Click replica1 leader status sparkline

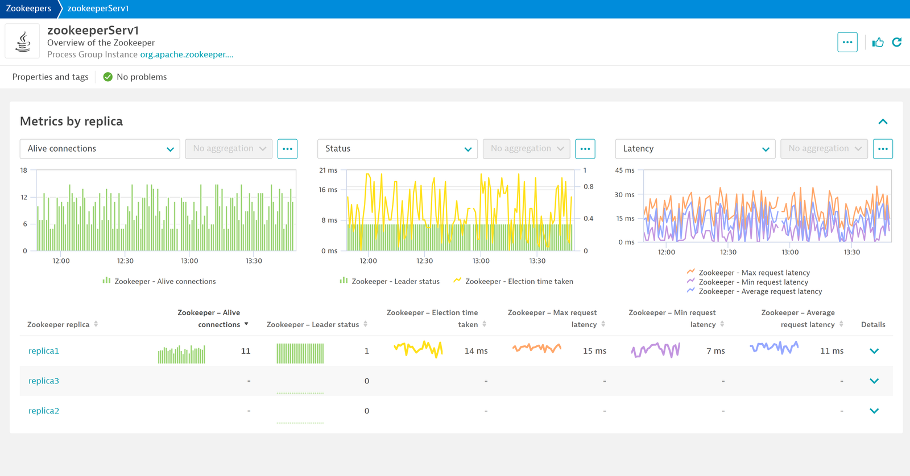pyautogui.click(x=300, y=353)
